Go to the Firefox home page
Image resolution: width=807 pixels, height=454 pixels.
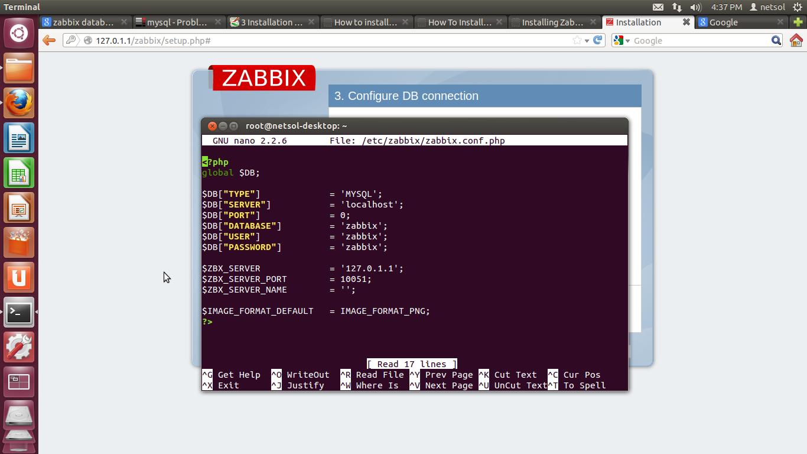[x=796, y=40]
